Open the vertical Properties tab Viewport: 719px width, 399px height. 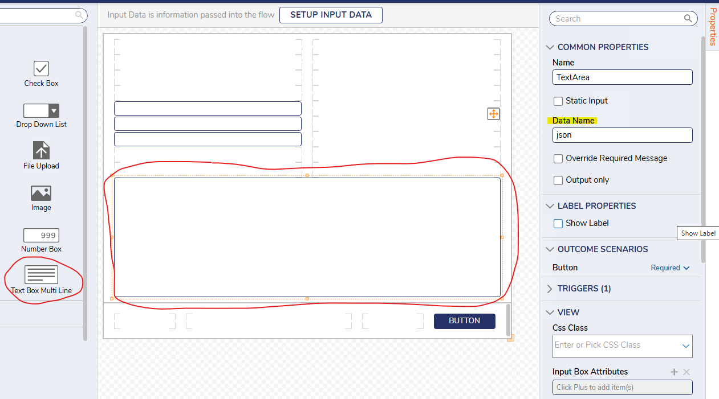click(x=712, y=26)
